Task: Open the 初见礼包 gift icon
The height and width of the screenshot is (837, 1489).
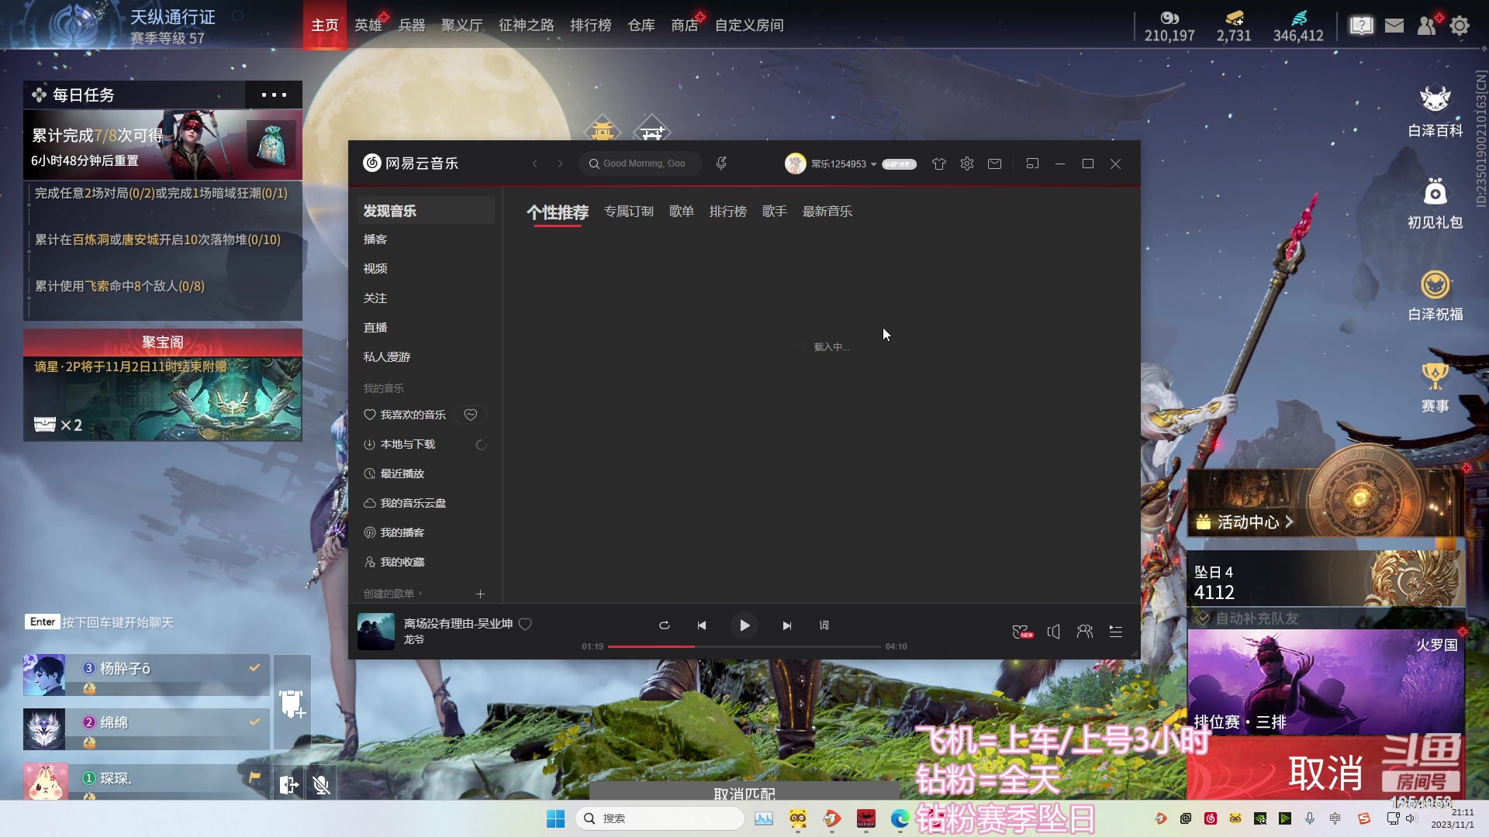Action: coord(1435,203)
